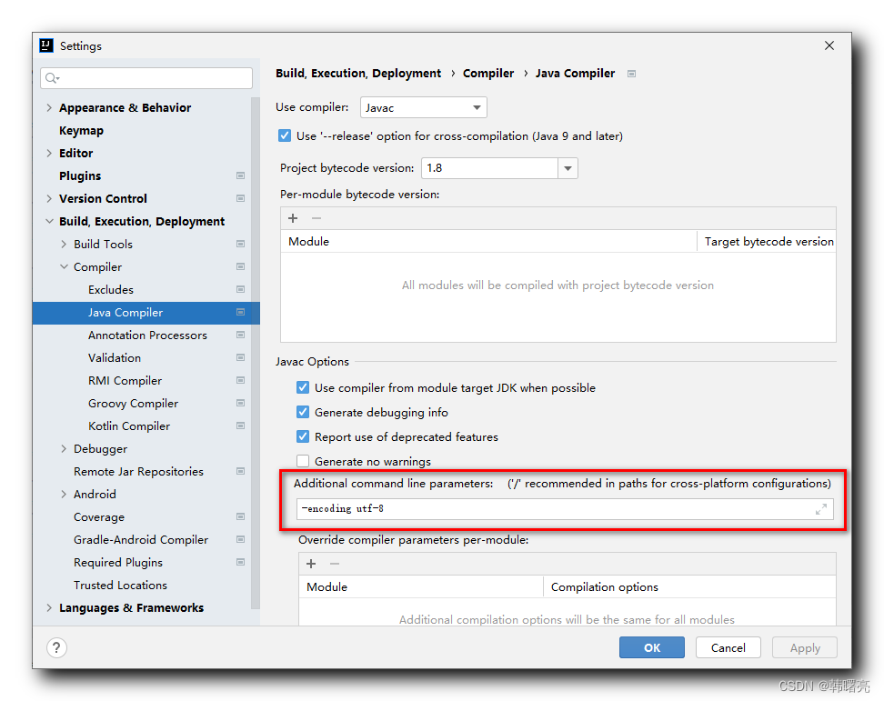Click the additional command line parameters field
Image resolution: width=884 pixels, height=701 pixels.
(x=565, y=509)
